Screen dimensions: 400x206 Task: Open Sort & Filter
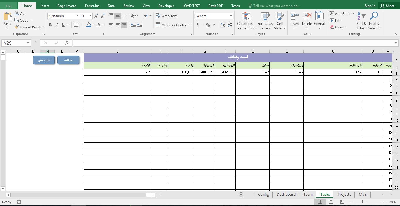click(x=361, y=21)
